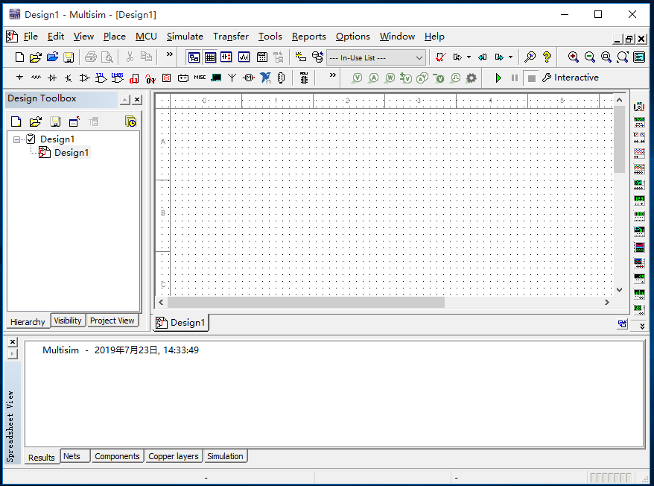The image size is (654, 486).
Task: Click the Zoom In magnifier icon
Action: tap(573, 57)
